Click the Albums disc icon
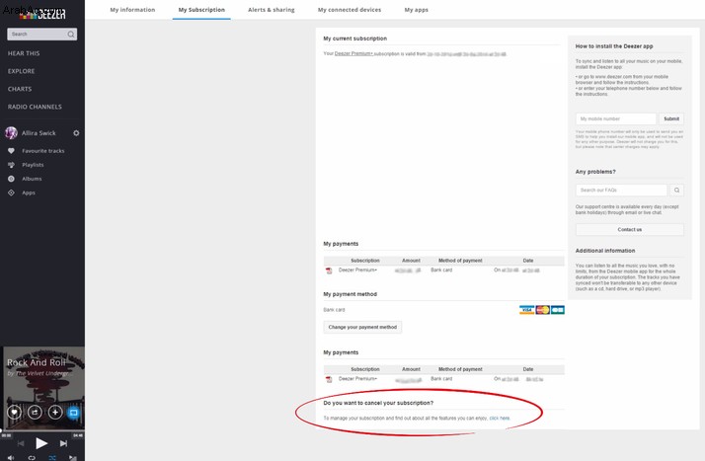Image resolution: width=705 pixels, height=461 pixels. (x=11, y=179)
